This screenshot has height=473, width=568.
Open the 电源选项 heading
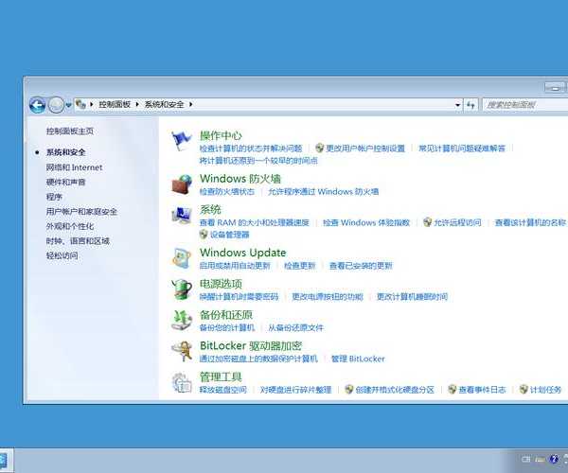(x=221, y=284)
